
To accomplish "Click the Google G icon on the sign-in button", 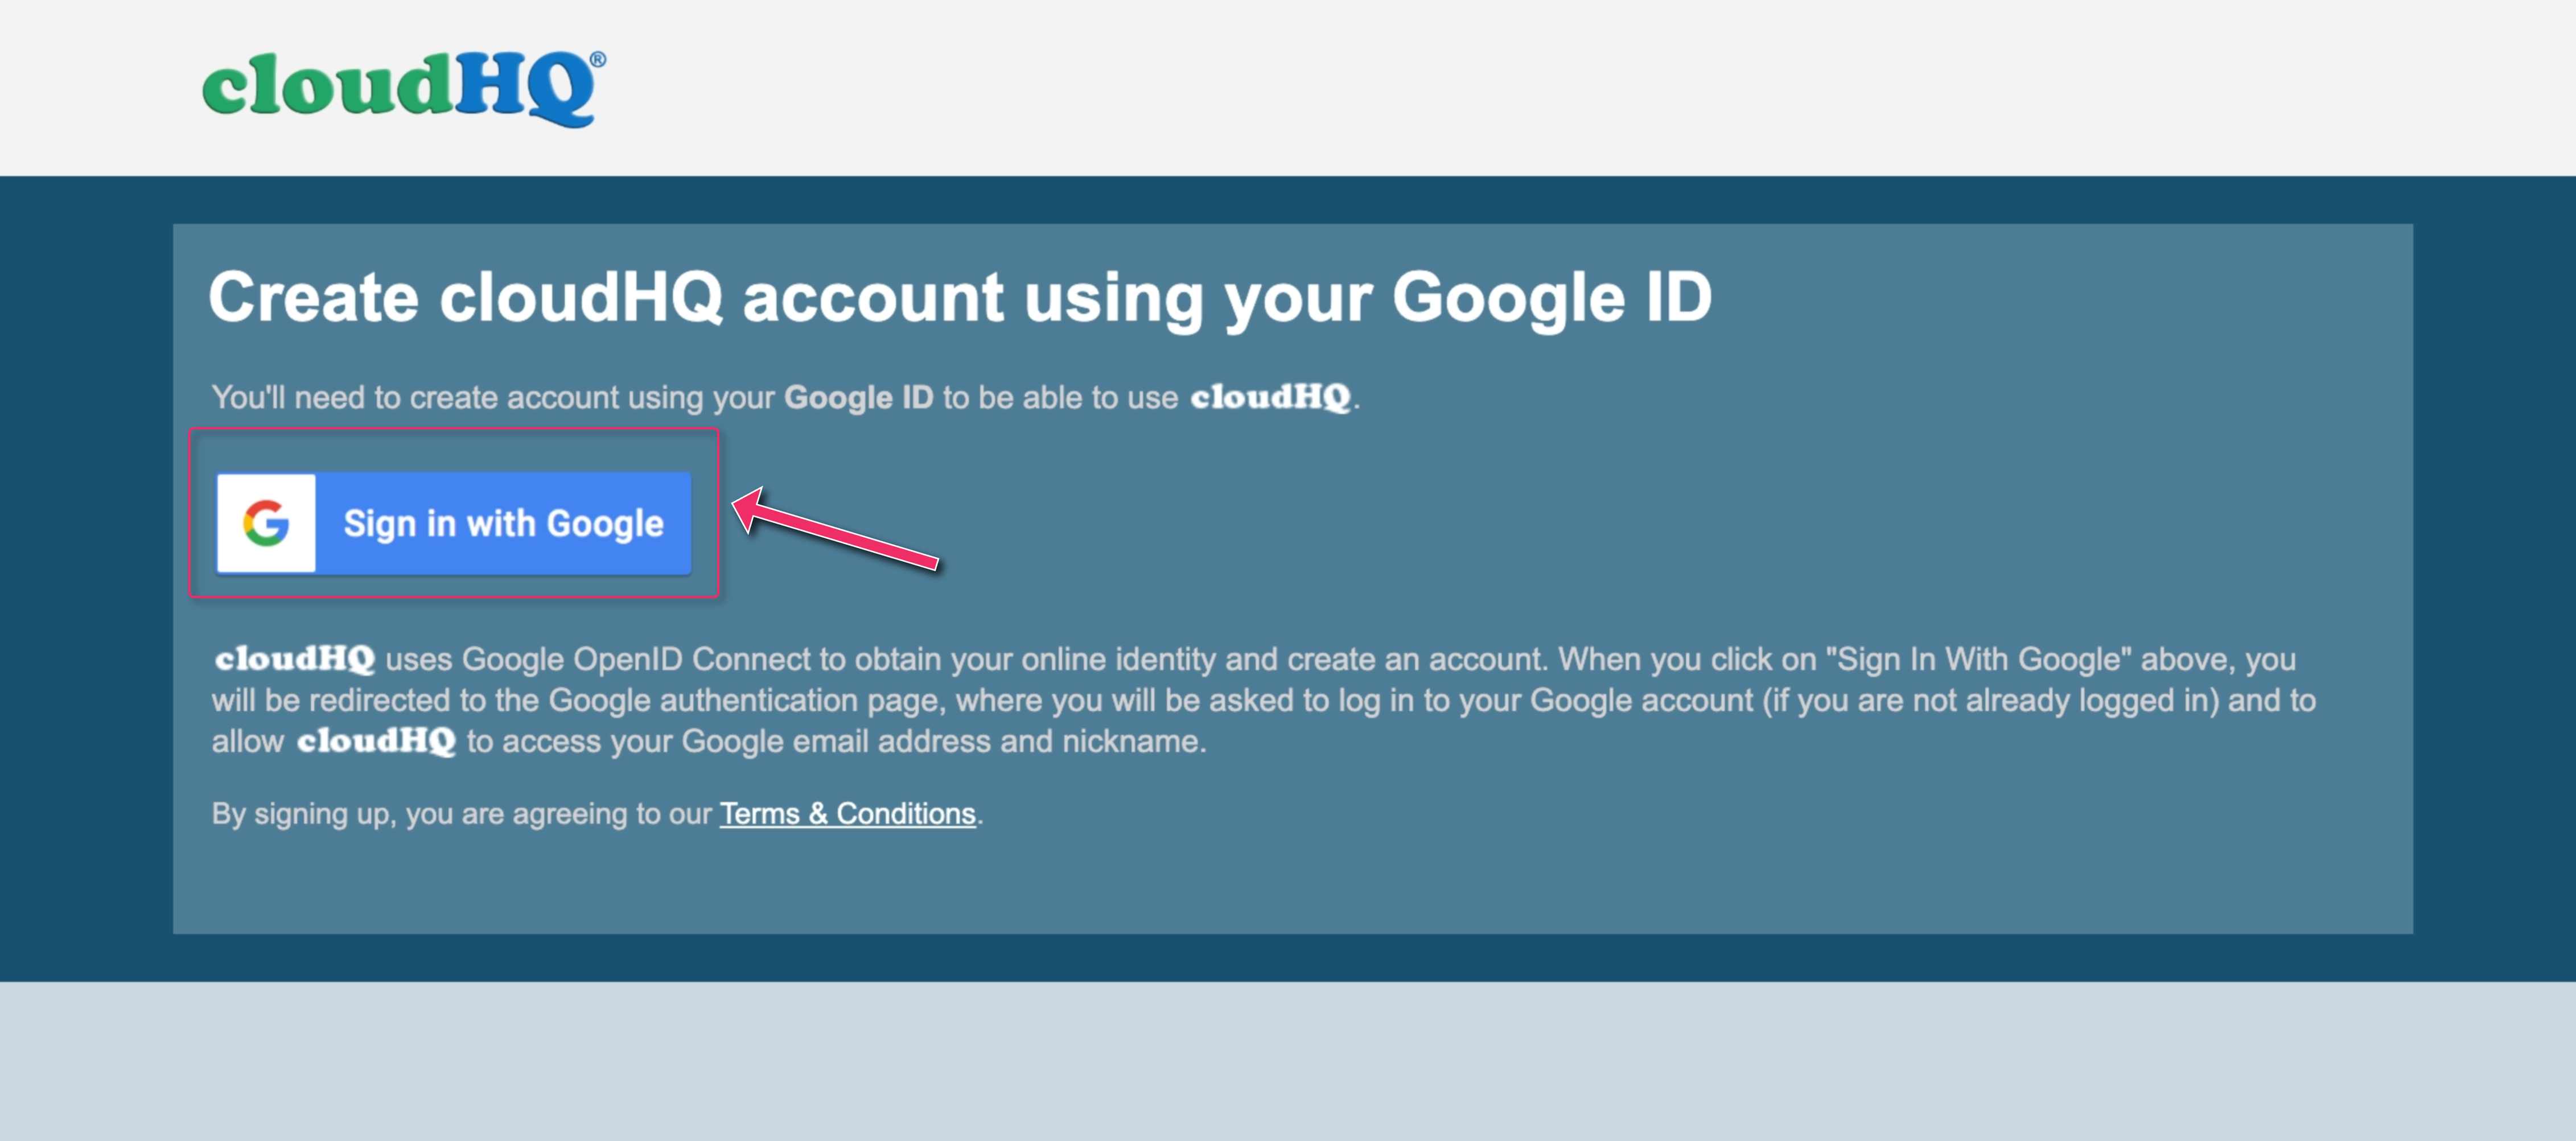I will [x=266, y=523].
